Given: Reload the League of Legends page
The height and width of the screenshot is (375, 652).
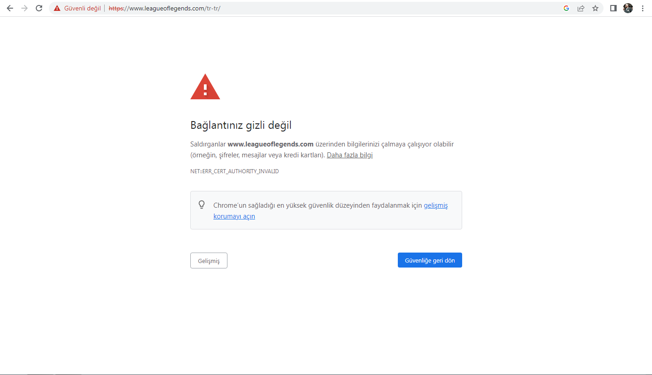Looking at the screenshot, I should (39, 8).
